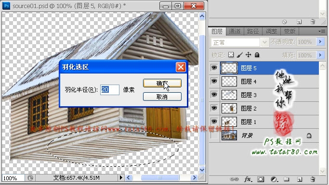
Task: Click the 100% zoom field in status bar
Action: click(13, 178)
